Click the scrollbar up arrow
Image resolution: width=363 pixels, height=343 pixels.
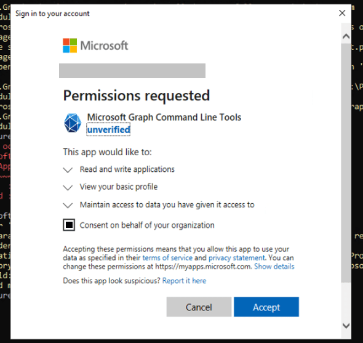346,36
